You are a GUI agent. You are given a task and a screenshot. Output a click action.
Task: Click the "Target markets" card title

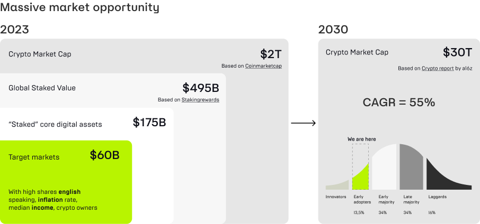34,157
